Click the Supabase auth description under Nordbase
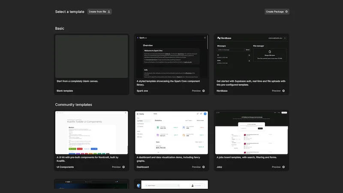 251,83
